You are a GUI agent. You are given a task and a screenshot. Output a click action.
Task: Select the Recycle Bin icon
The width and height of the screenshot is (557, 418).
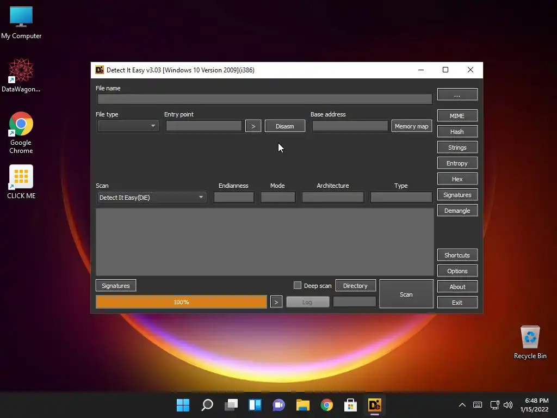530,342
